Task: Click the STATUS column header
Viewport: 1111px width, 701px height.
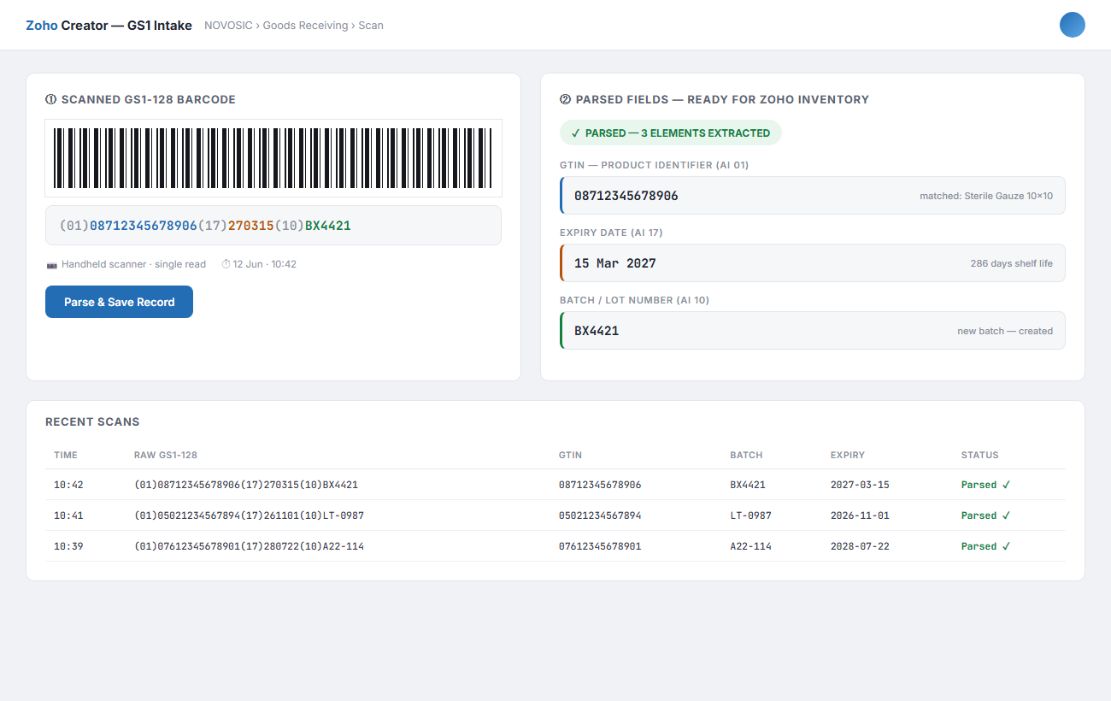Action: pos(979,455)
